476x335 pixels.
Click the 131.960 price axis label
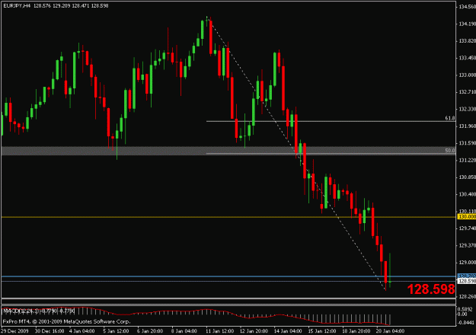[467, 126]
